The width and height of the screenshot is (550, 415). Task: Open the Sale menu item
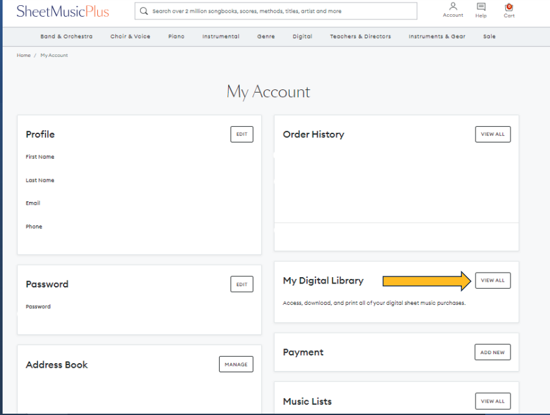tap(489, 37)
